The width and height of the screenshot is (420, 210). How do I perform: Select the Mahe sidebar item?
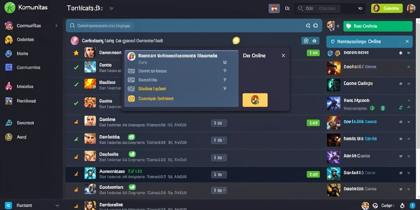[x=22, y=54]
